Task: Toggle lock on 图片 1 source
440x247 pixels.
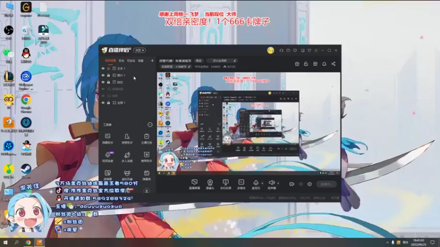Action: [x=108, y=75]
